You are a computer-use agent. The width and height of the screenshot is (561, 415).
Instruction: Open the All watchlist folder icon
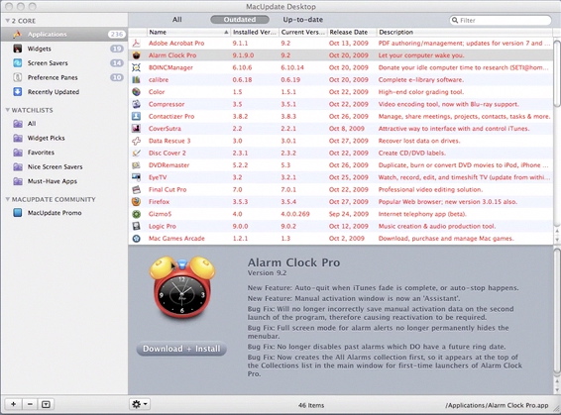pyautogui.click(x=18, y=124)
